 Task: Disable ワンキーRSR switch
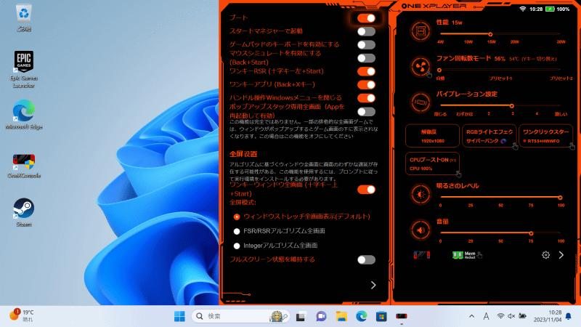coord(367,71)
